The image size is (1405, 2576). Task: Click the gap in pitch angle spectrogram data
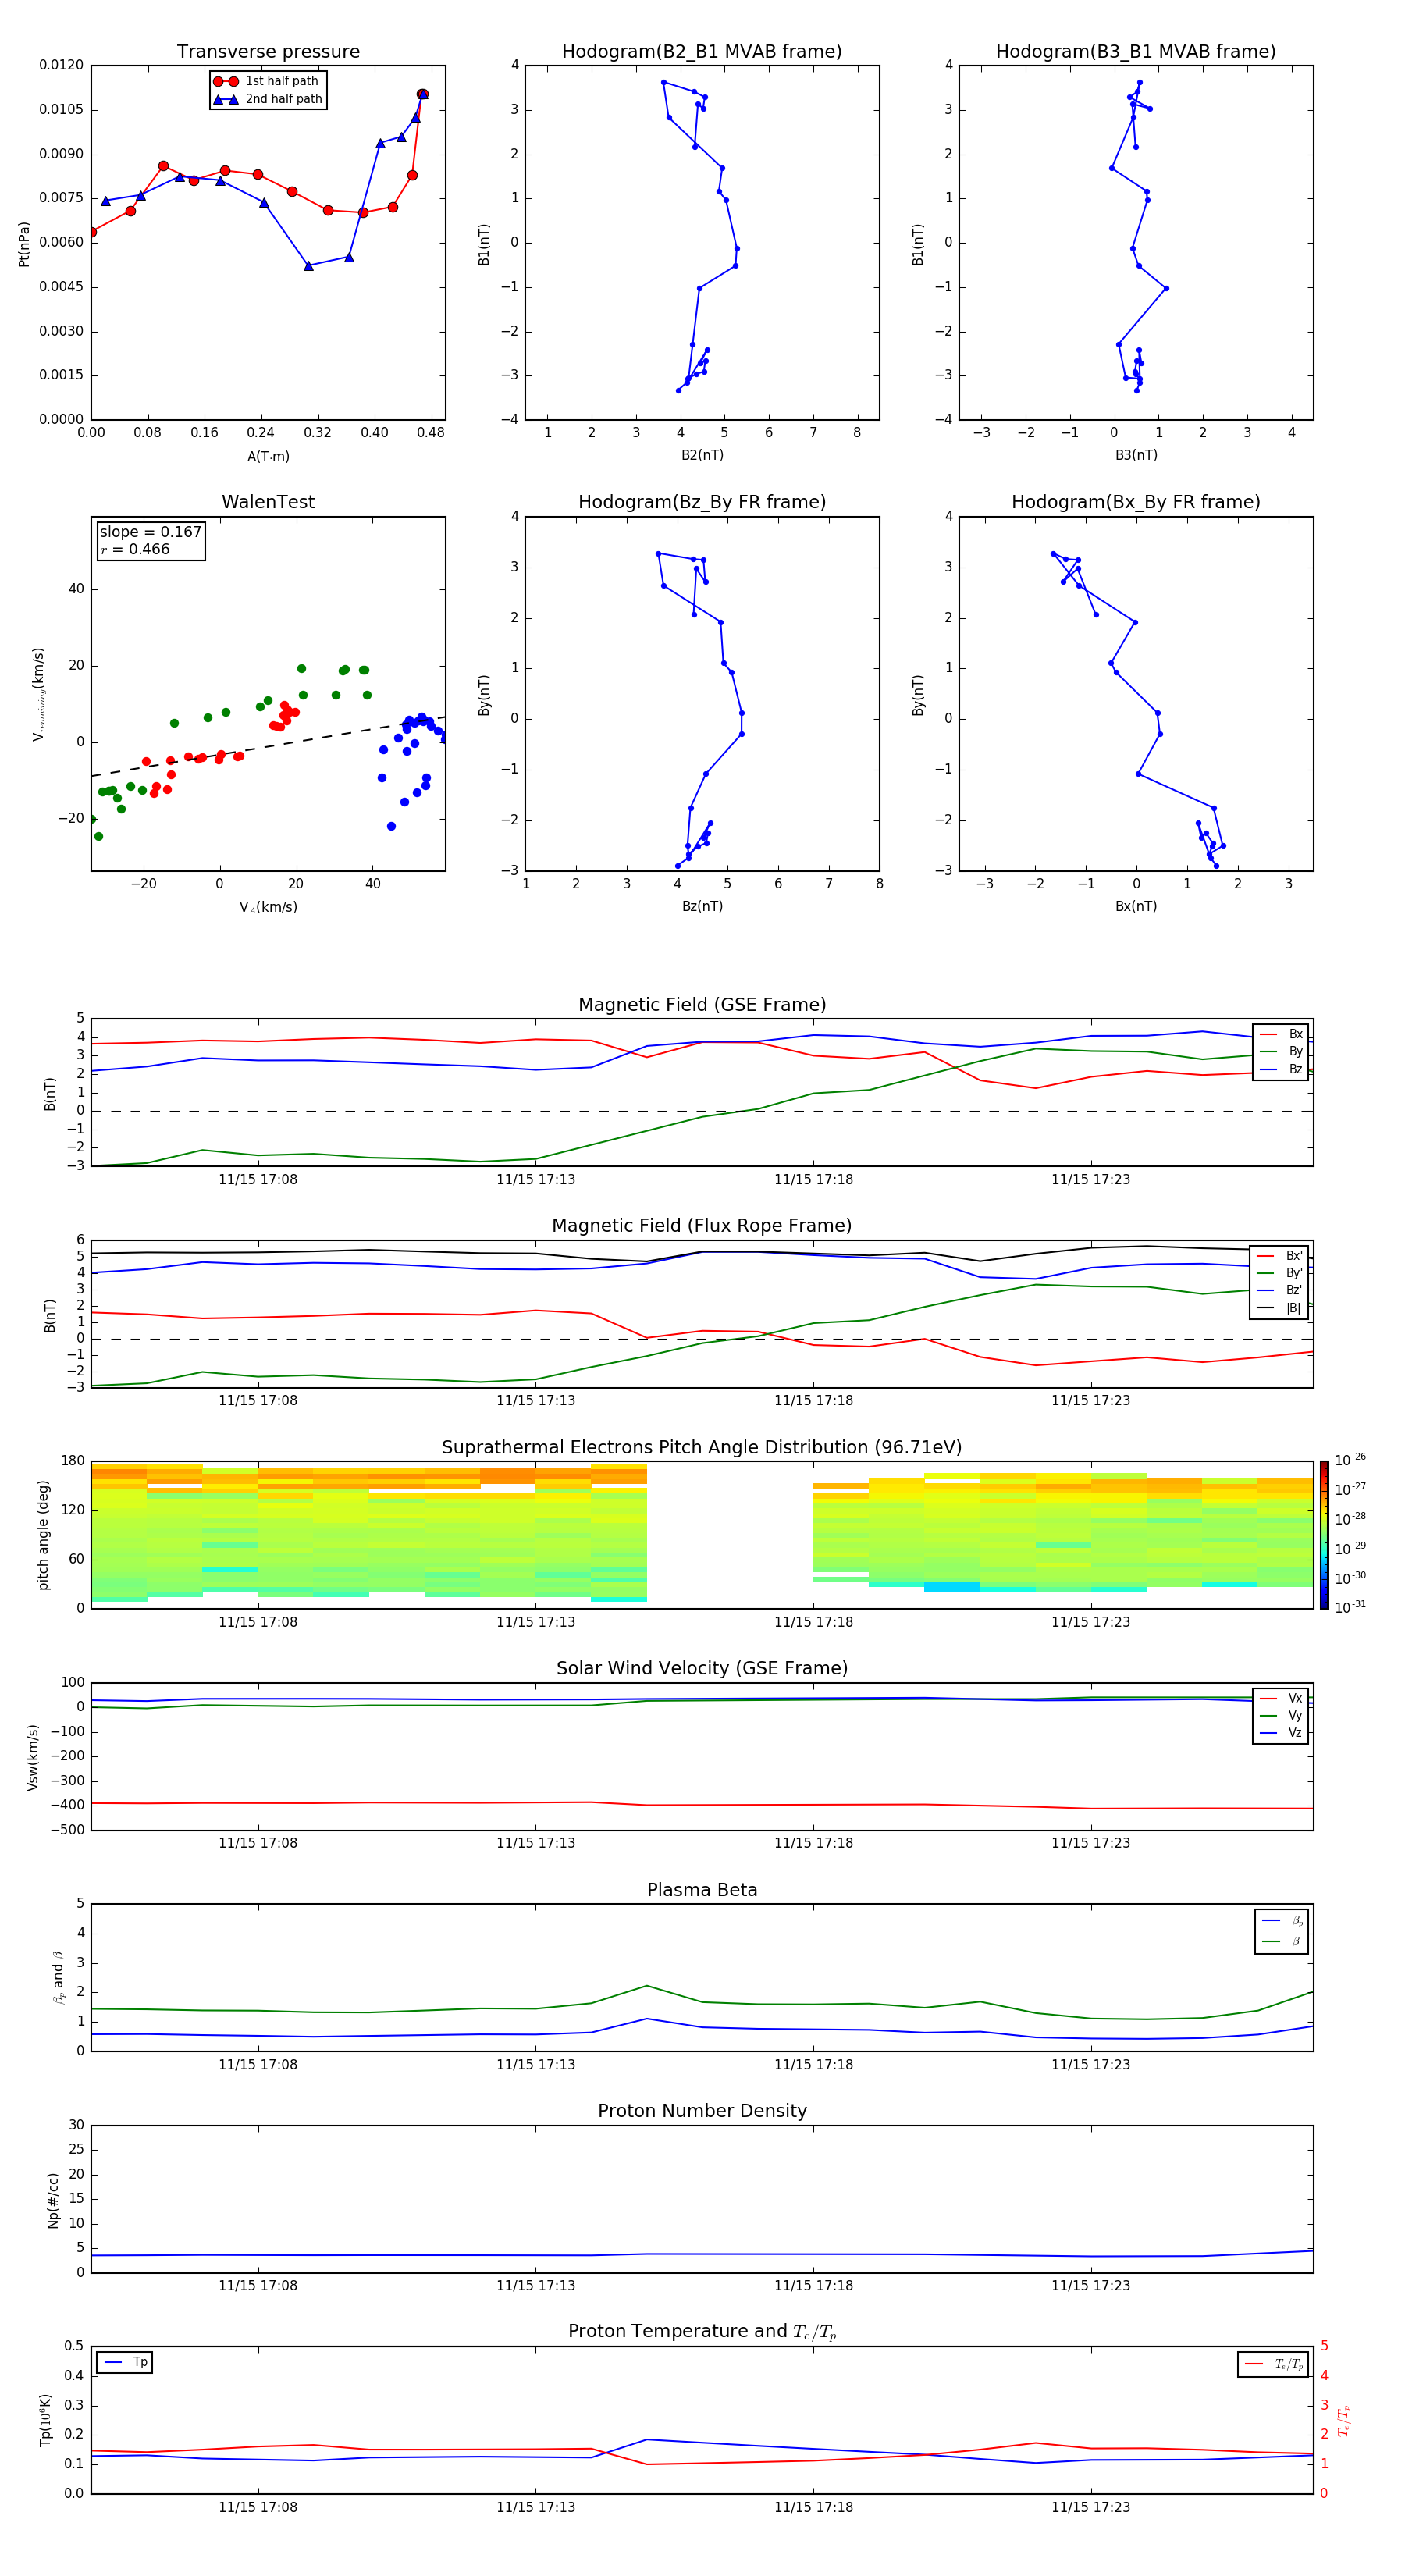(x=730, y=1535)
